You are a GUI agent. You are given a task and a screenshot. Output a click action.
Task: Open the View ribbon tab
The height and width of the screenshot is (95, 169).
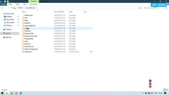[25, 4]
